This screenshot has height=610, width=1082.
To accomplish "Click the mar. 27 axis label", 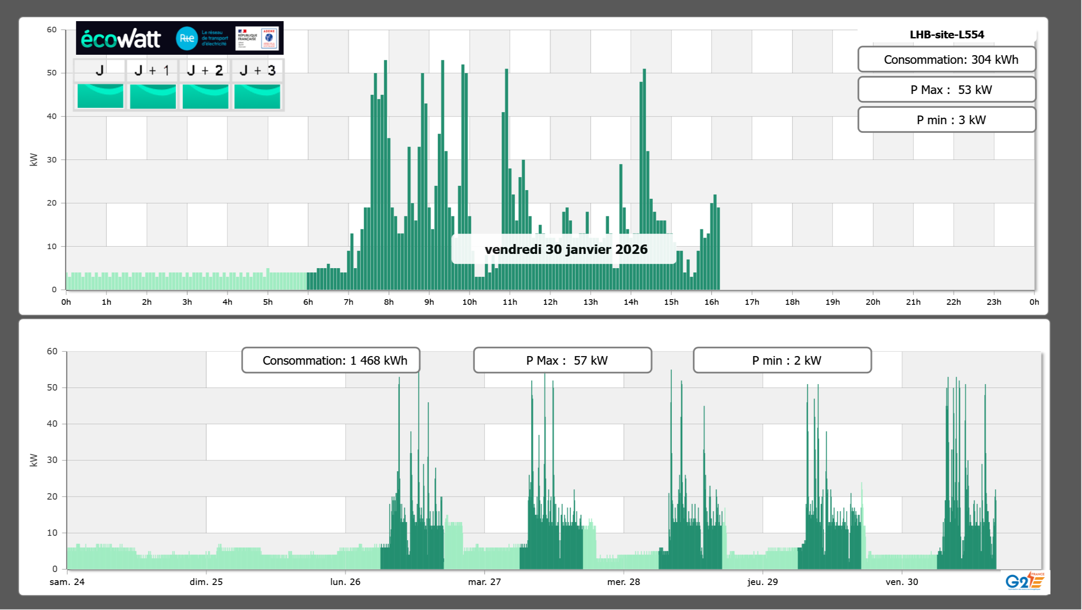I will (484, 582).
